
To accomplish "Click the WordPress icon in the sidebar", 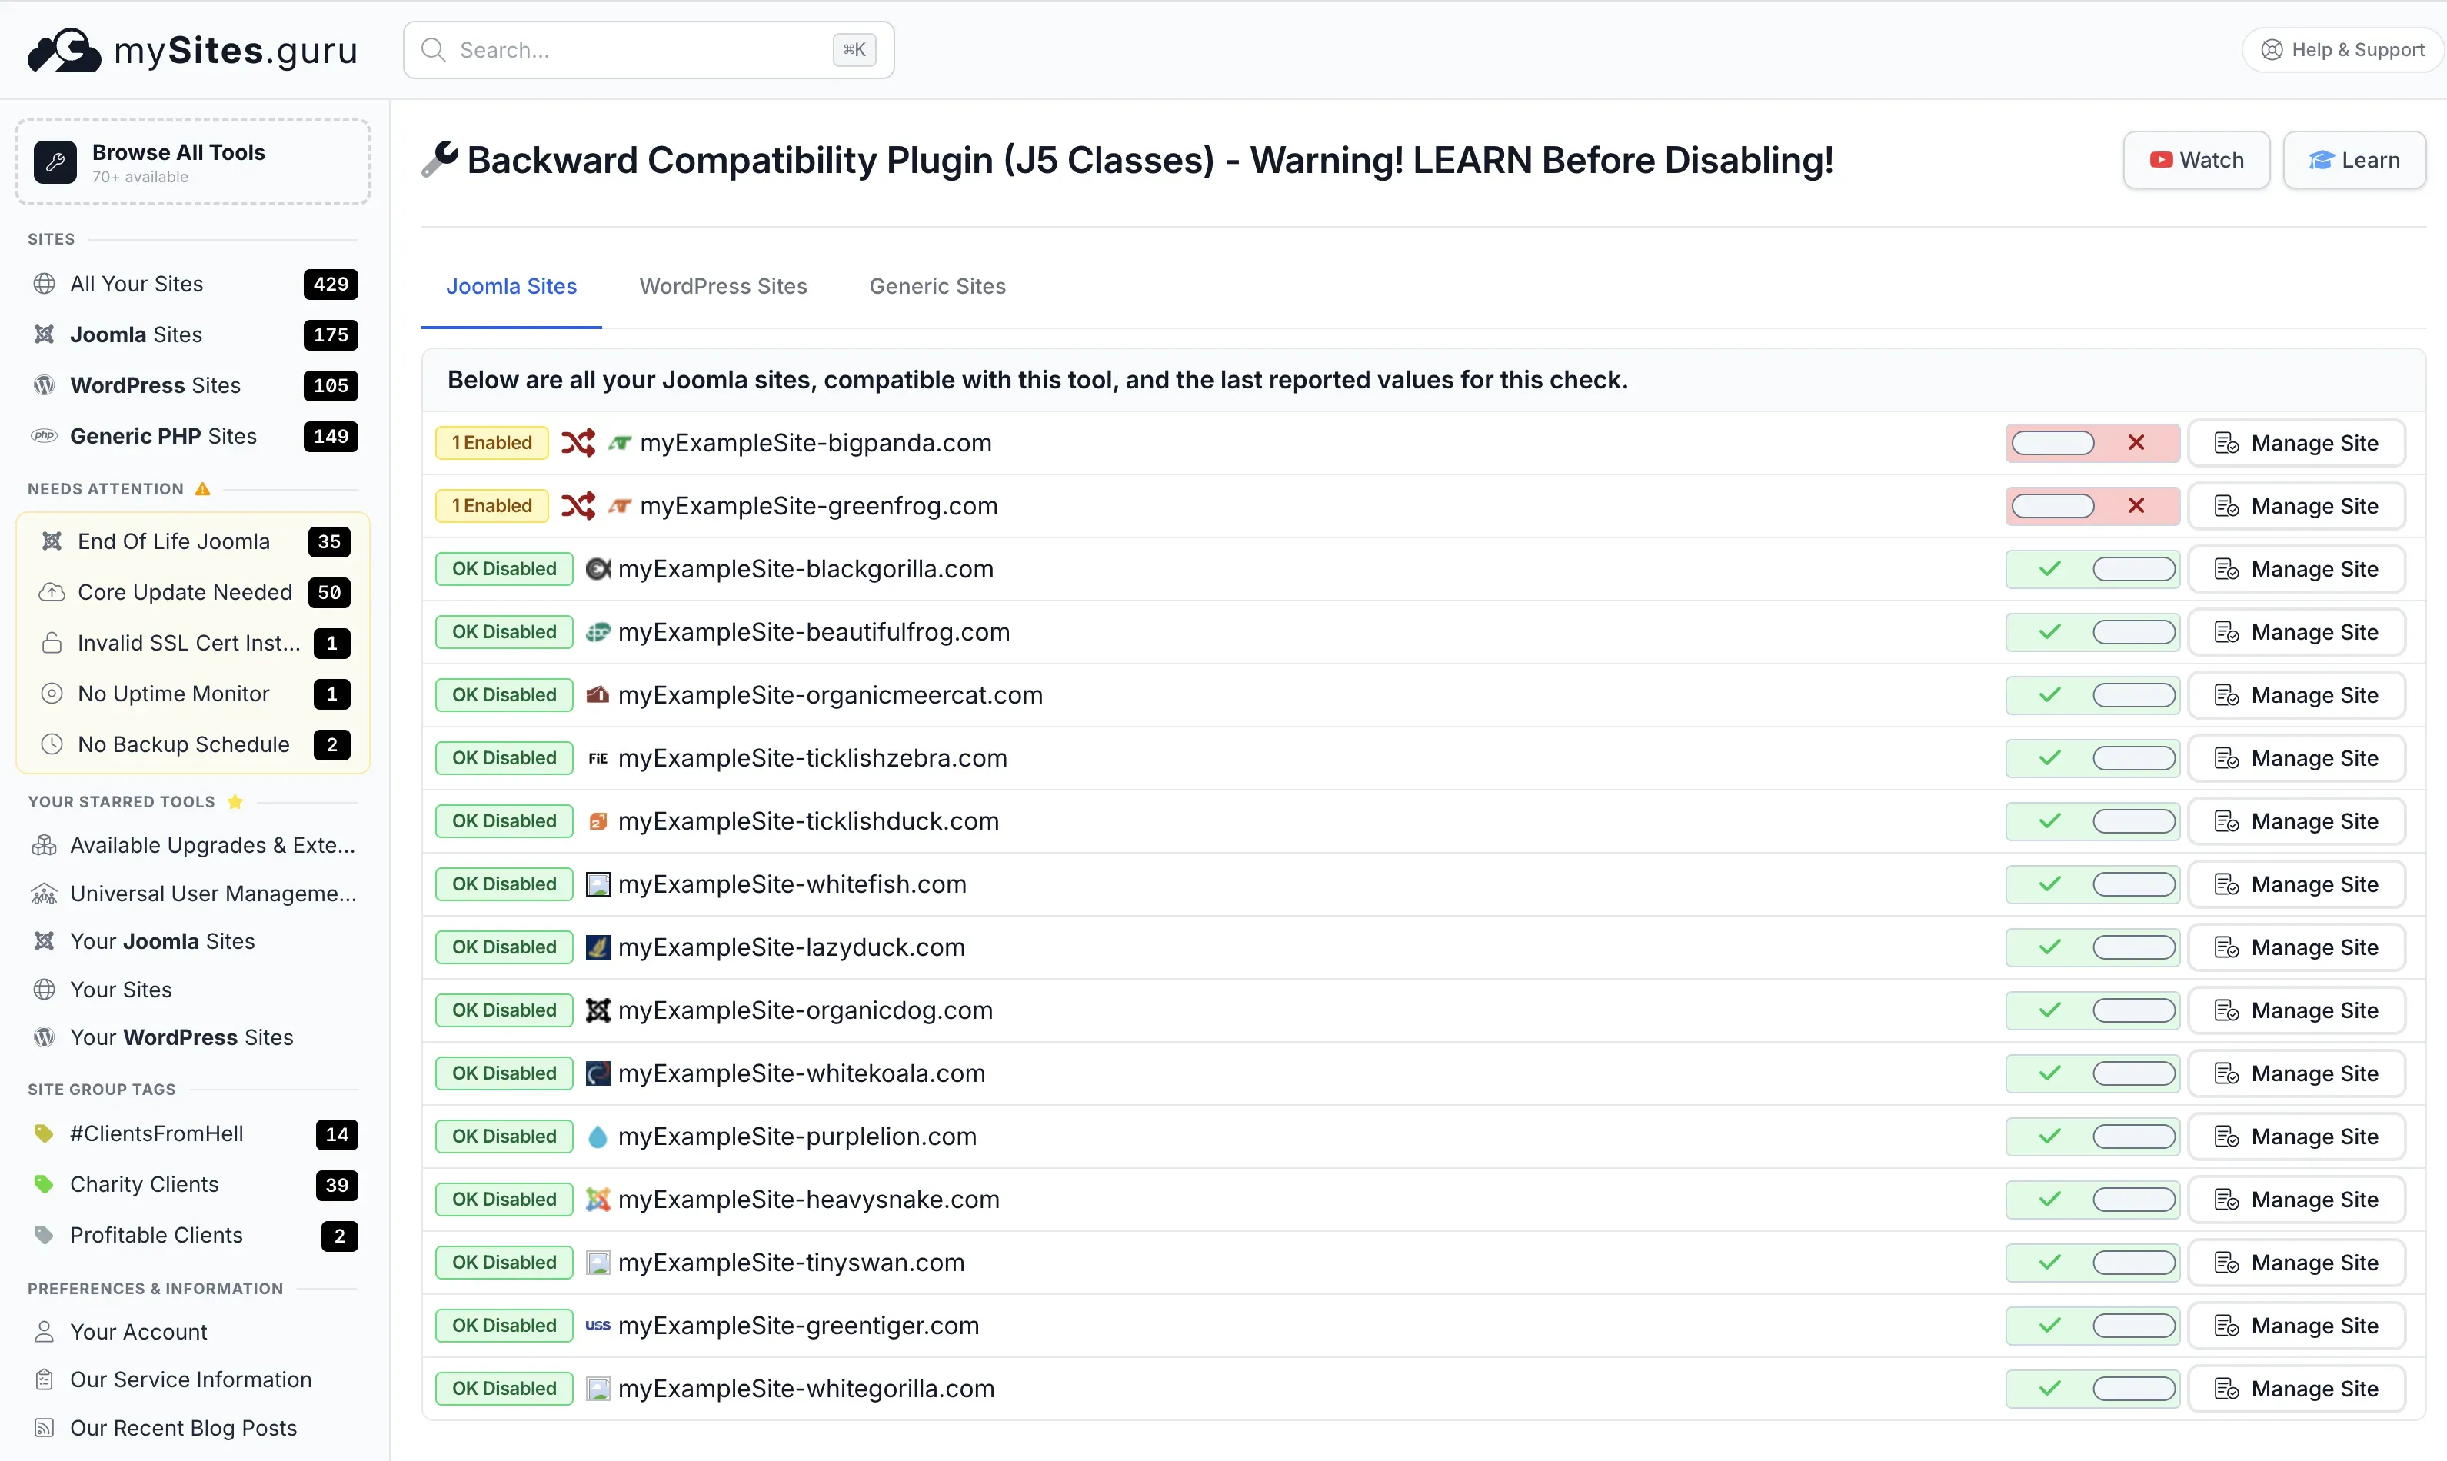I will tap(43, 385).
